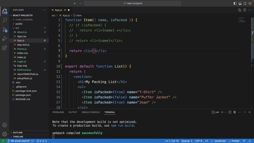Image resolution: width=254 pixels, height=143 pixels.
Task: Switch to the Output tab
Action: (x=73, y=112)
